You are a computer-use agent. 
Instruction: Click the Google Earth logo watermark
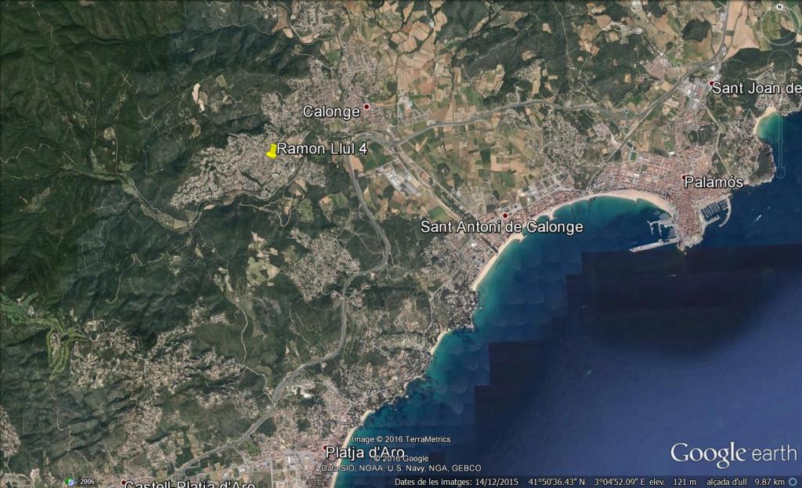coord(733,454)
